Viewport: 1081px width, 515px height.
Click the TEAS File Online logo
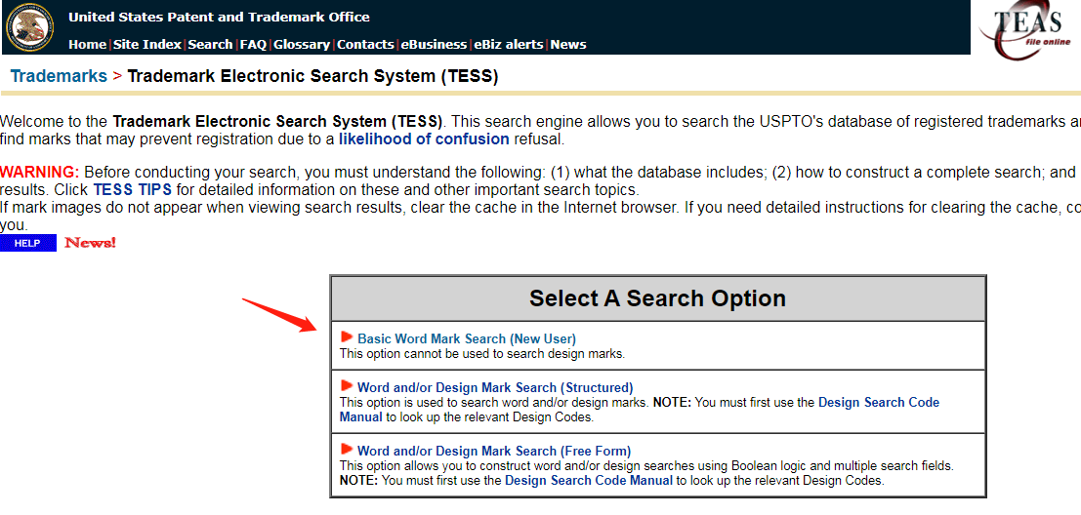[1026, 29]
